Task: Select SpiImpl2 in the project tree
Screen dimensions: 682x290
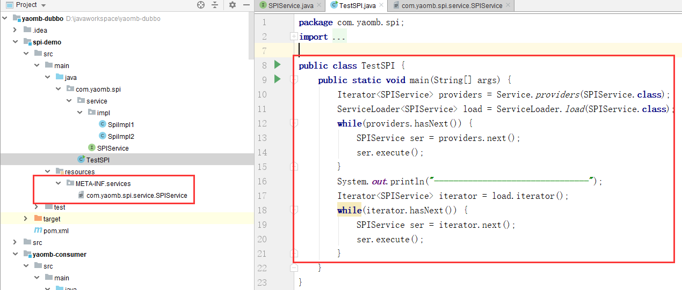Action: point(121,136)
